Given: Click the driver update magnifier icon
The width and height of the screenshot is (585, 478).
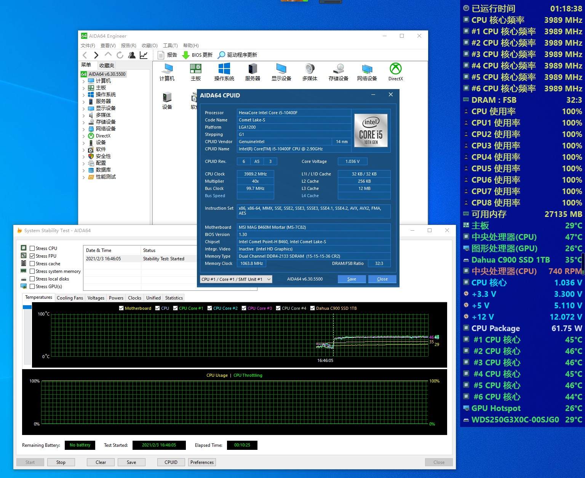Looking at the screenshot, I should tap(221, 55).
